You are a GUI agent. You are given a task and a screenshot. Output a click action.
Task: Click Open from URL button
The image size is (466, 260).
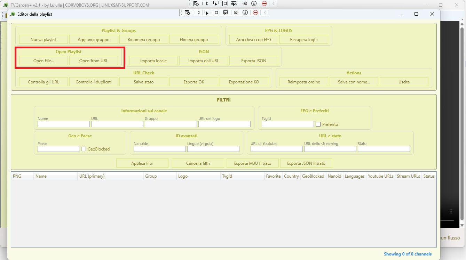94,60
